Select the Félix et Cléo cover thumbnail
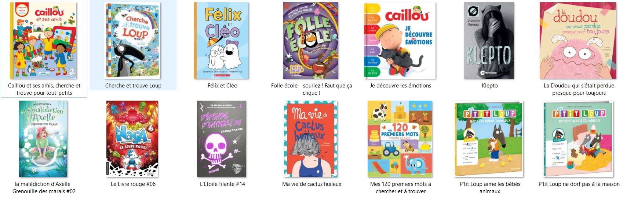 point(222,41)
